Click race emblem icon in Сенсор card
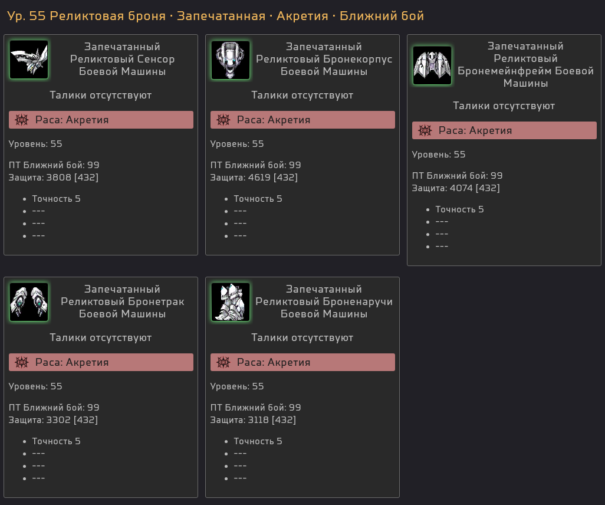The width and height of the screenshot is (605, 505). click(x=22, y=120)
